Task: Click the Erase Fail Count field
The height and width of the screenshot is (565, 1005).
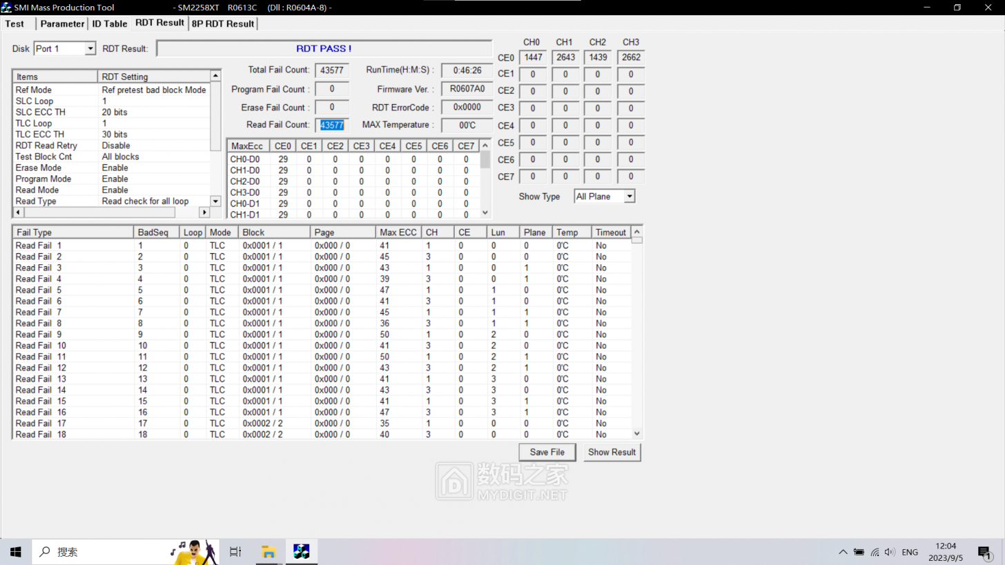Action: pyautogui.click(x=332, y=107)
